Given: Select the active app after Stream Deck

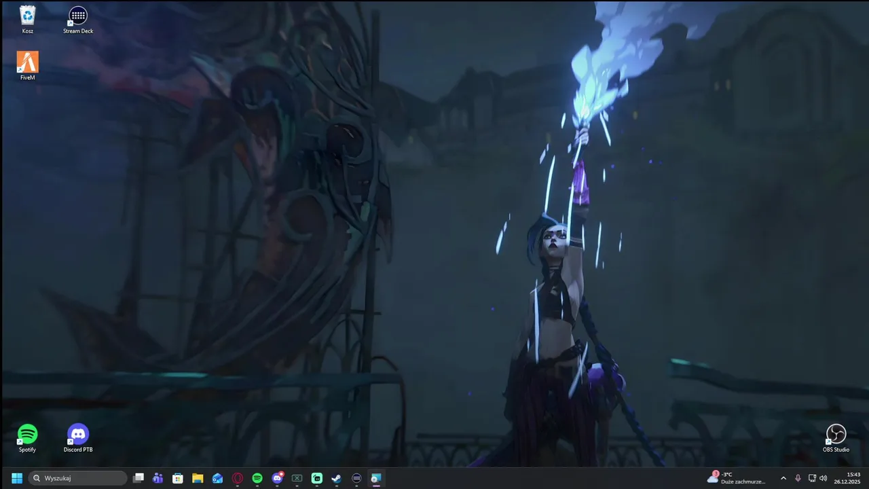Looking at the screenshot, I should [376, 478].
